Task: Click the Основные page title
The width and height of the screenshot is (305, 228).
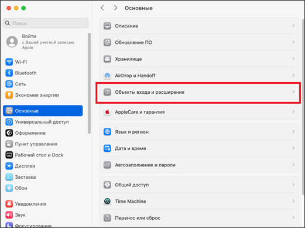Action: pyautogui.click(x=139, y=8)
